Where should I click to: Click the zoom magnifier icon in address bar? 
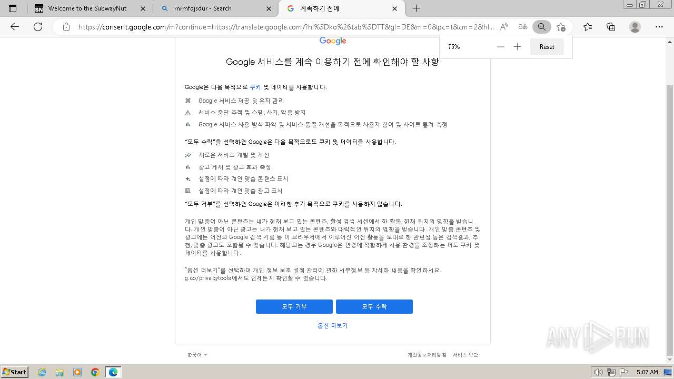[542, 27]
